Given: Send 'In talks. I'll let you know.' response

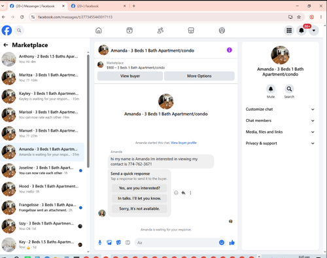Looking at the screenshot, I should (139, 198).
